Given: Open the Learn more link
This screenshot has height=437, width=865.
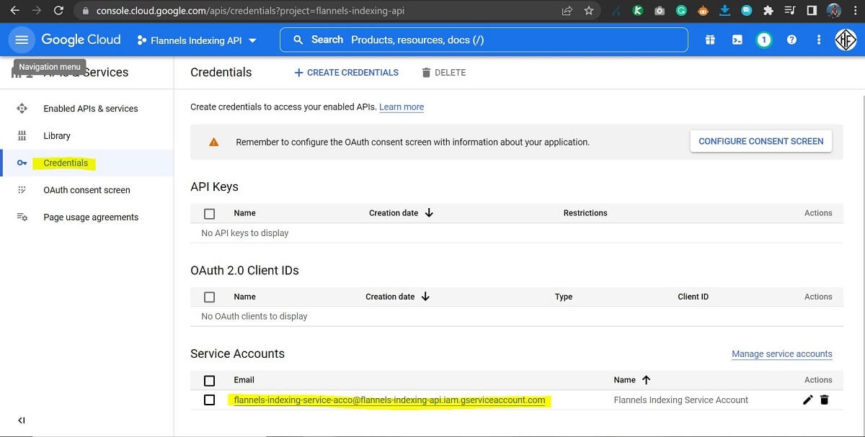Looking at the screenshot, I should 402,107.
